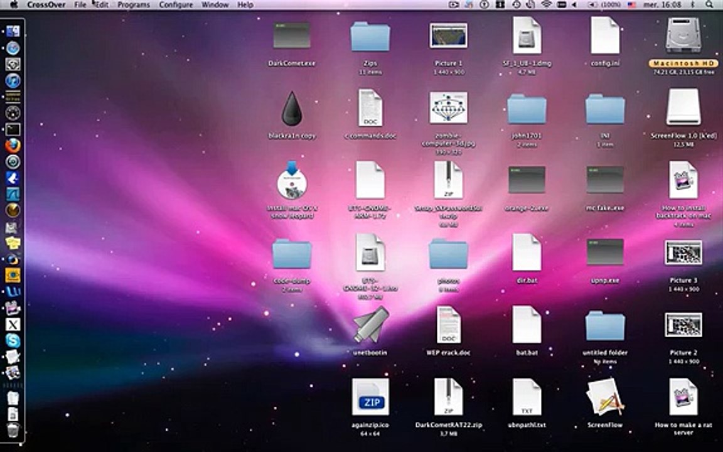The image size is (723, 452).
Task: Open Safari from the dock
Action: coord(13,48)
